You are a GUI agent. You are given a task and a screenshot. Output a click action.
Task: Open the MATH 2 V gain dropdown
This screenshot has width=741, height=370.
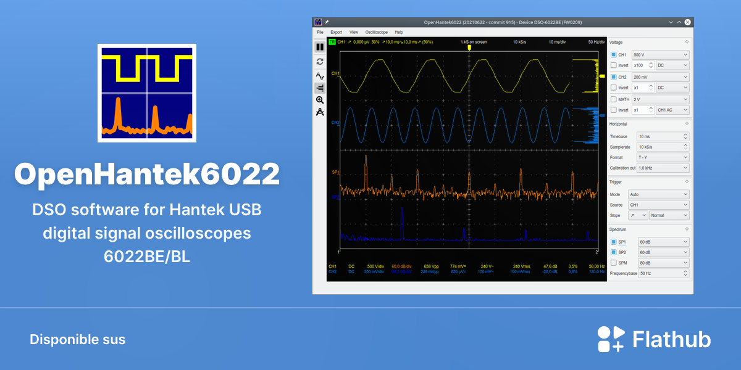(660, 99)
